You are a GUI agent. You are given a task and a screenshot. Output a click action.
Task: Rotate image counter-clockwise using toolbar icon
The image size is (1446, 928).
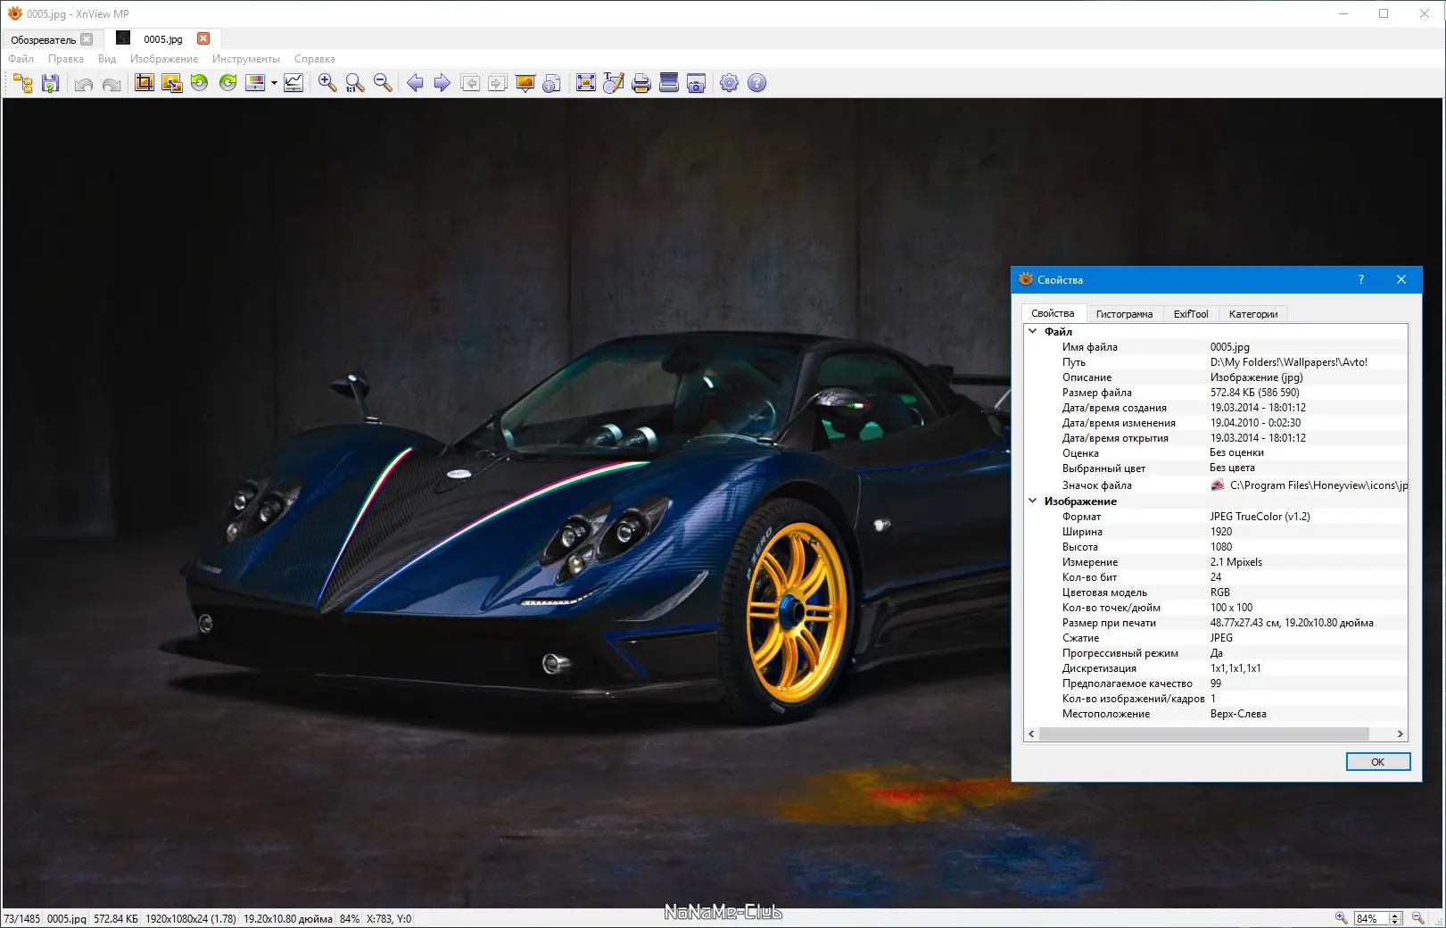(x=200, y=83)
